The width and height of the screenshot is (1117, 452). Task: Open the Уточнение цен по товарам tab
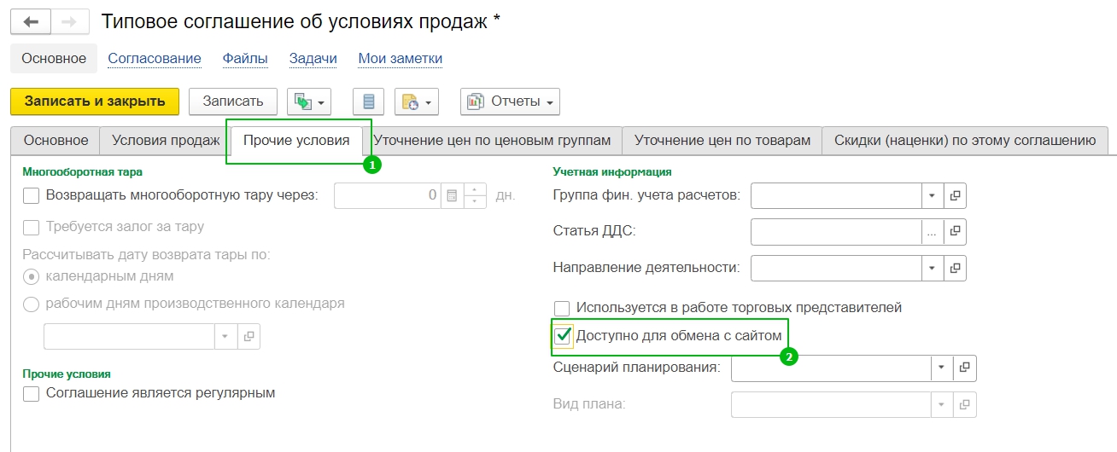[722, 141]
